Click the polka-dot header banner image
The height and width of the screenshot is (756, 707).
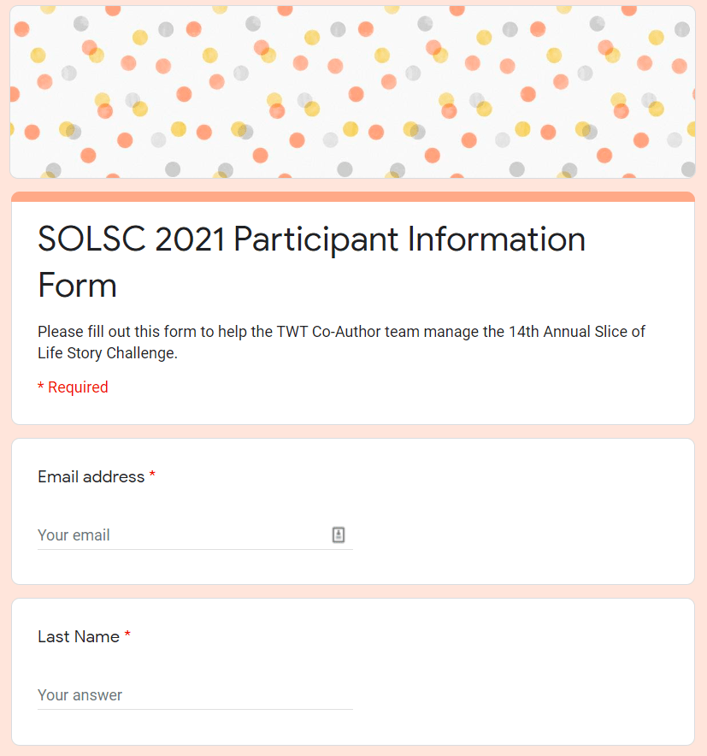click(x=352, y=92)
